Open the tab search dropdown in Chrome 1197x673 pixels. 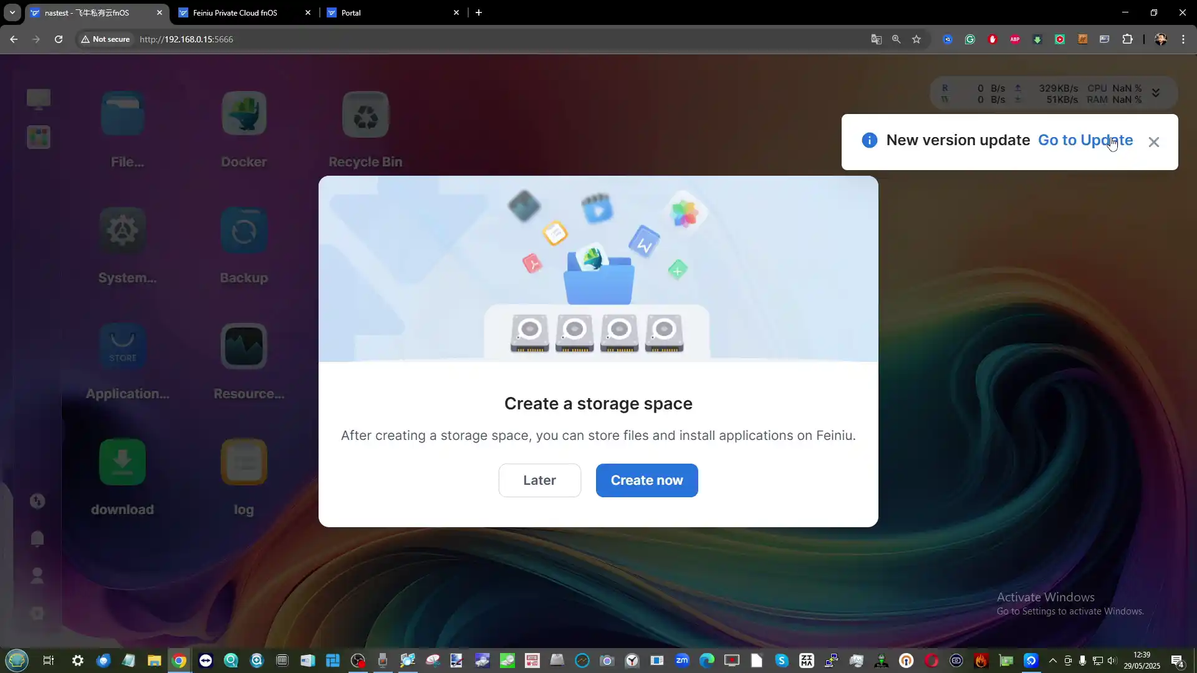pos(12,12)
